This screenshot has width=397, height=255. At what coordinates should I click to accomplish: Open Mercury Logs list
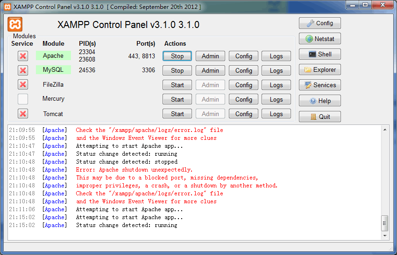276,99
